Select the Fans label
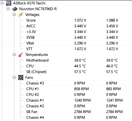Image resolution: width=132 pixels, height=121 pixels. click(x=29, y=77)
